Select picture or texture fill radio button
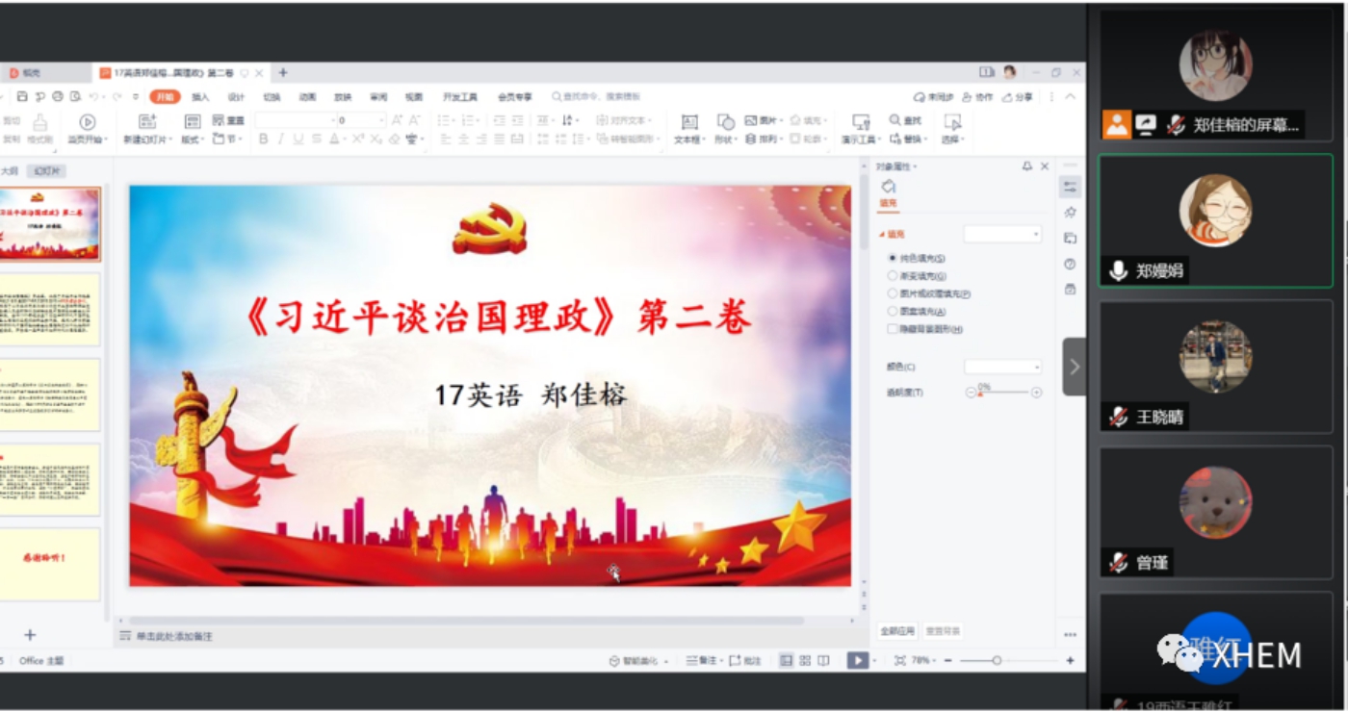Screen dimensions: 1348x712 (x=893, y=293)
